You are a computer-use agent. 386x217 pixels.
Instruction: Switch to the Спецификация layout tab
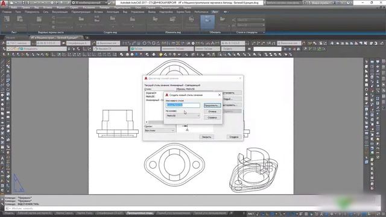(x=109, y=213)
